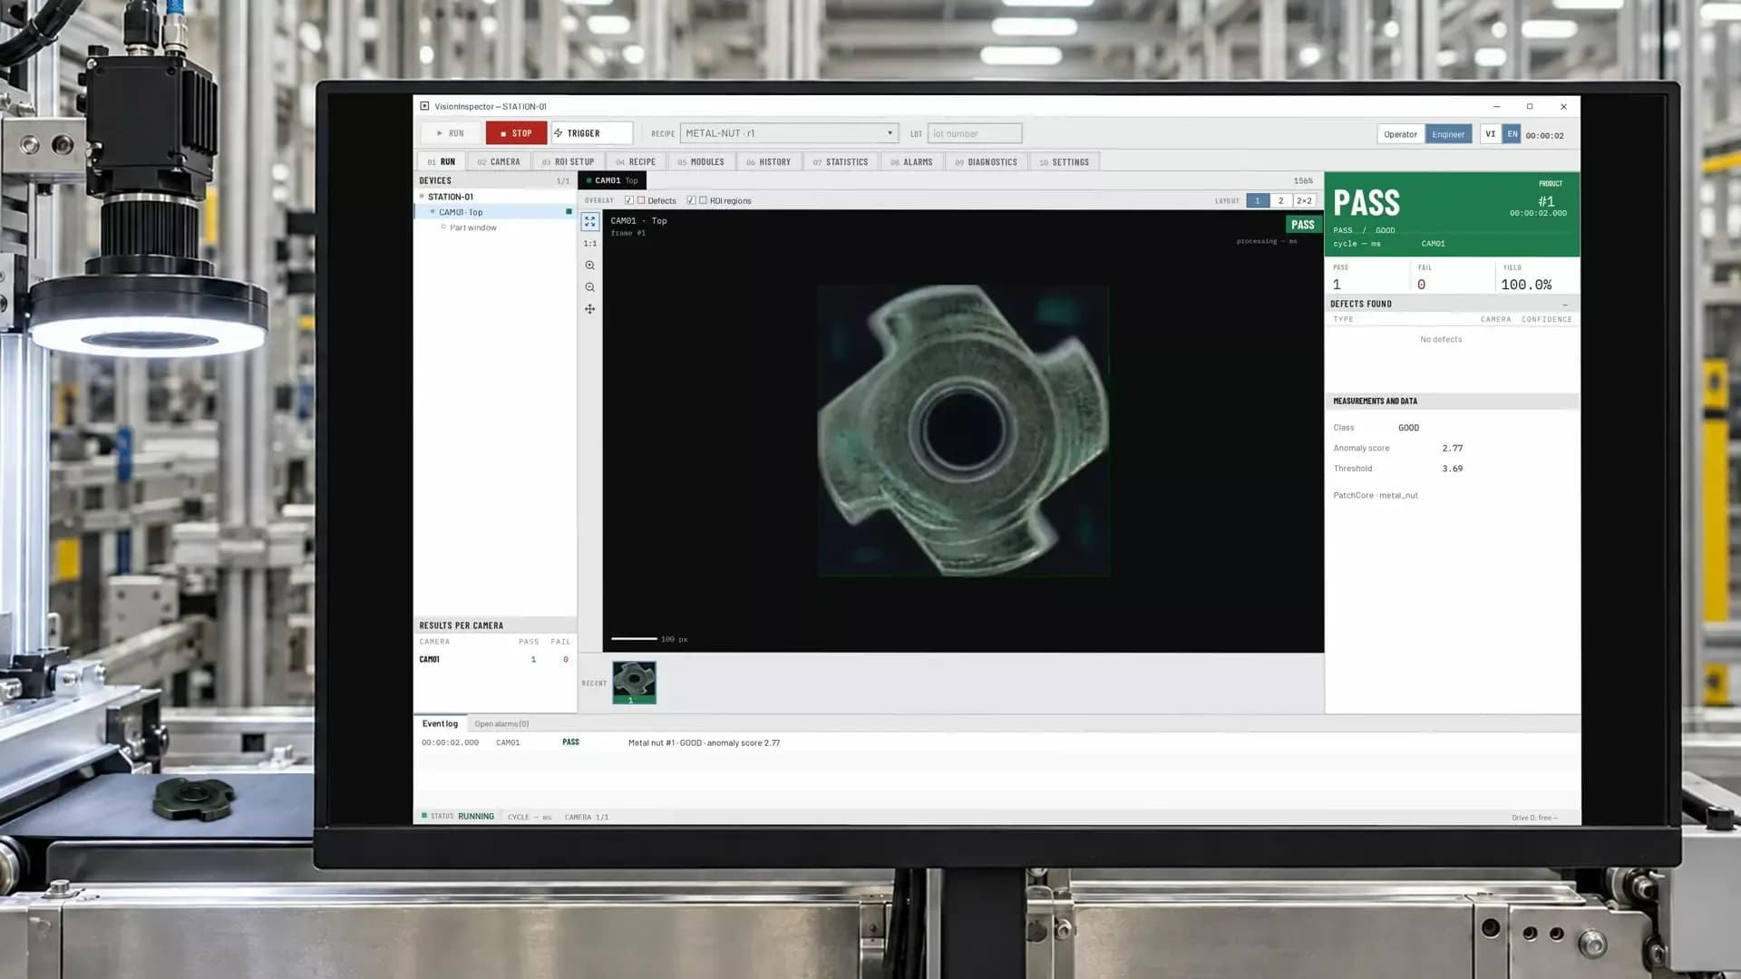The height and width of the screenshot is (979, 1741).
Task: Select the pan move tool icon
Action: tap(590, 309)
